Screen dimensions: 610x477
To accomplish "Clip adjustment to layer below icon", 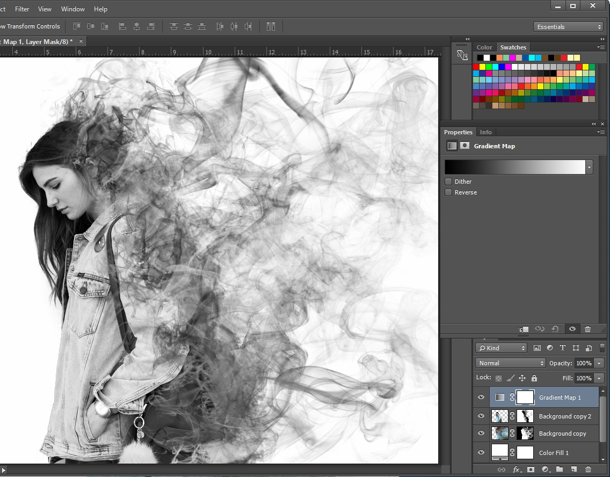I will tap(523, 329).
